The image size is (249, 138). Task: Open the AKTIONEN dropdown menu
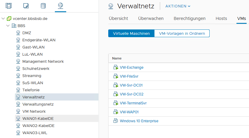click(178, 6)
